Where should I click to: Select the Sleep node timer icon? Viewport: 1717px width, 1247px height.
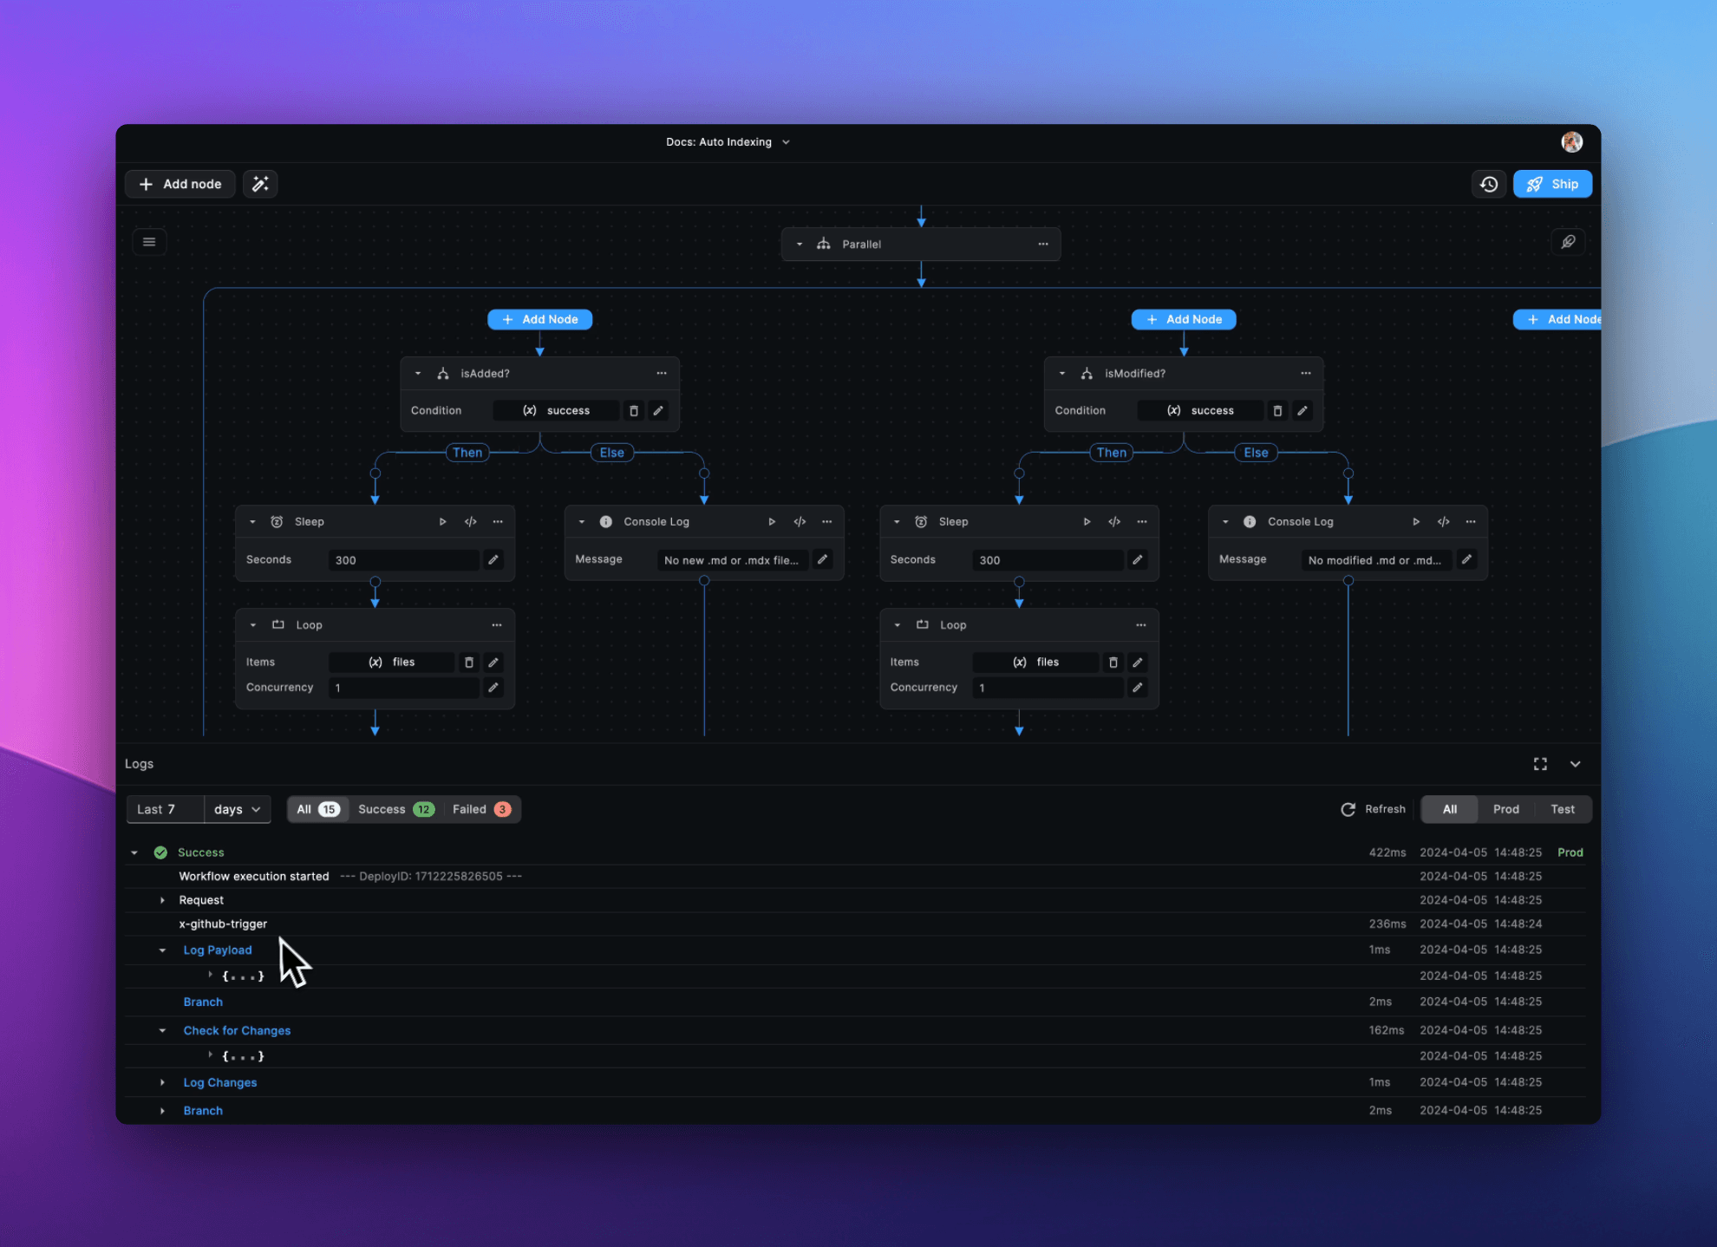point(276,521)
